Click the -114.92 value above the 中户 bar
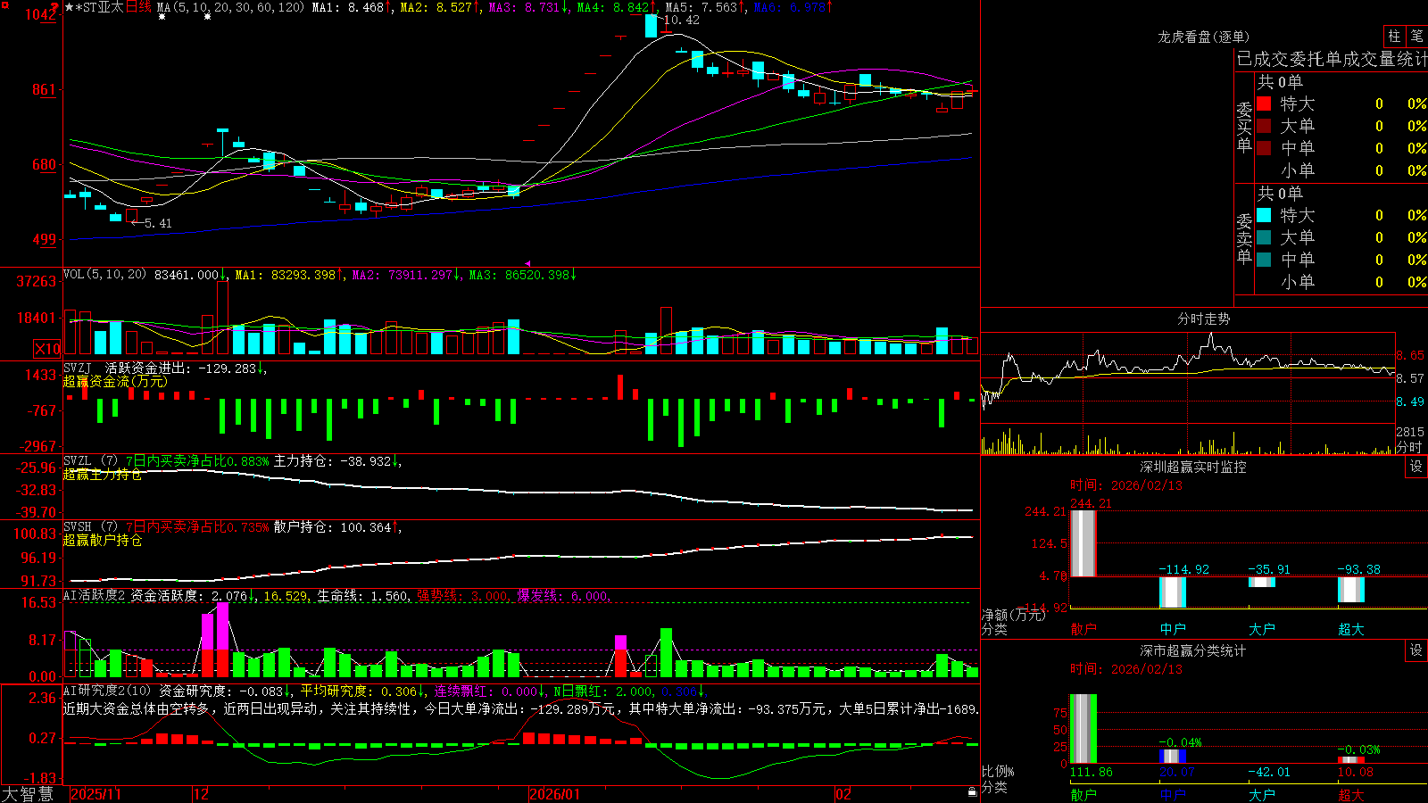 pos(1184,569)
